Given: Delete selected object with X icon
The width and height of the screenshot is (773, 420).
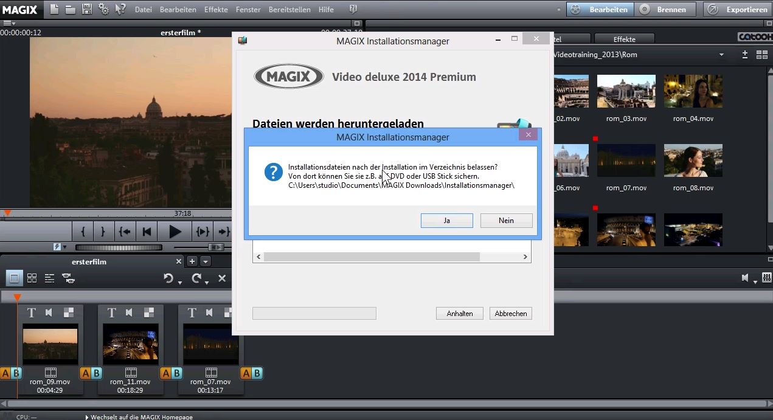Looking at the screenshot, I should coord(222,278).
